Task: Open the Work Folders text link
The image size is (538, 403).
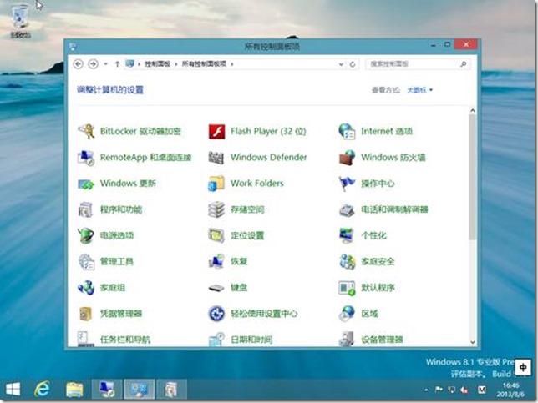Action: [x=257, y=184]
